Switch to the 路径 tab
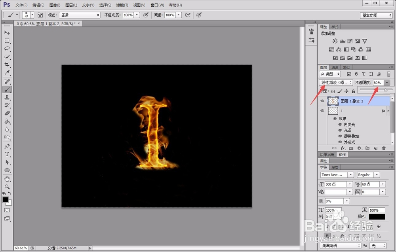Image resolution: width=396 pixels, height=252 pixels. point(346,67)
